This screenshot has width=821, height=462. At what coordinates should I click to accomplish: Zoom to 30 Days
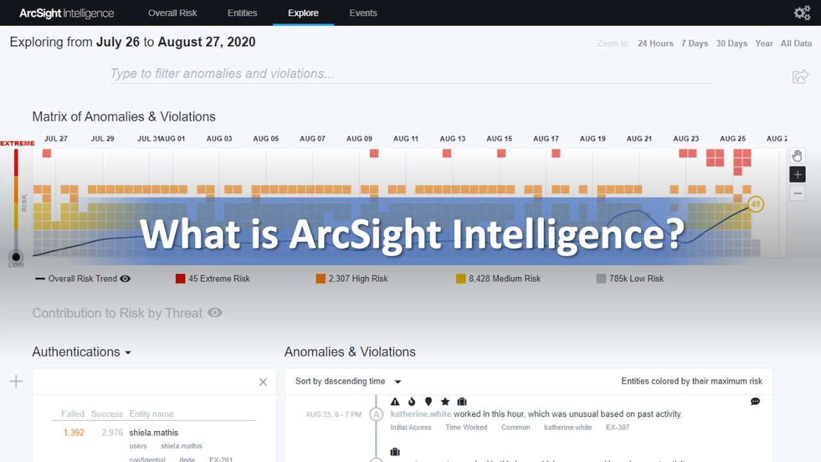[732, 44]
